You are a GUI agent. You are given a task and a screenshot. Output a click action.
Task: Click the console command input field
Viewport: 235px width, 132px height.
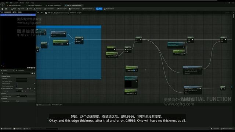pos(44,129)
